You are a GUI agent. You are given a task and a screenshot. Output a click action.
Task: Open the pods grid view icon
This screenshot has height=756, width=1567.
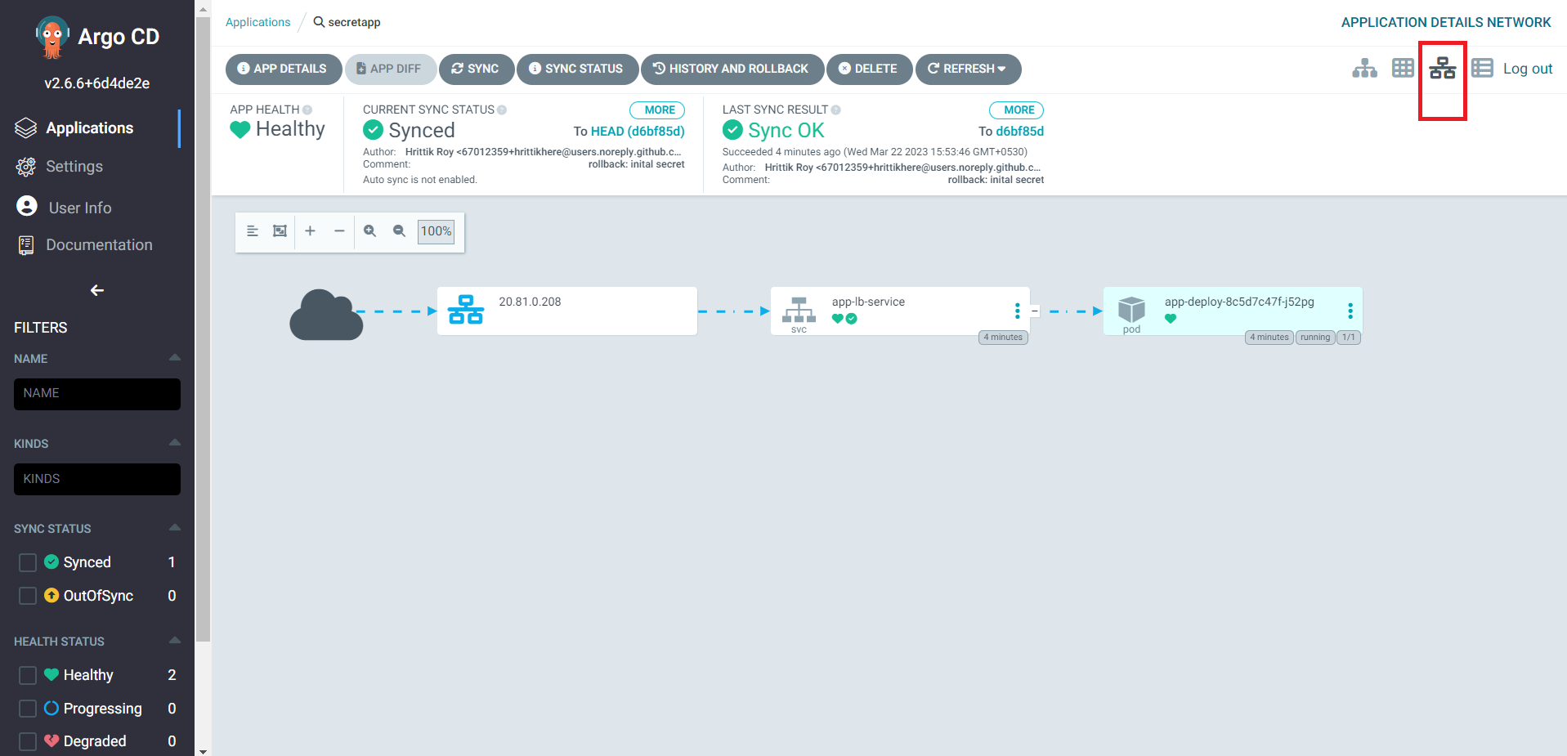coord(1403,69)
